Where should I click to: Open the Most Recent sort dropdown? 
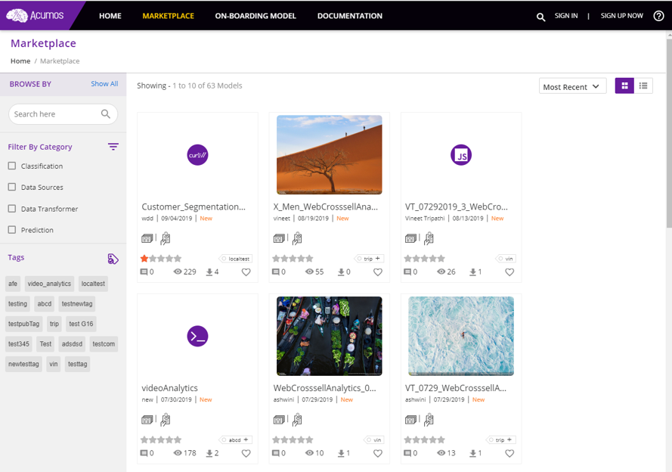[x=572, y=87]
